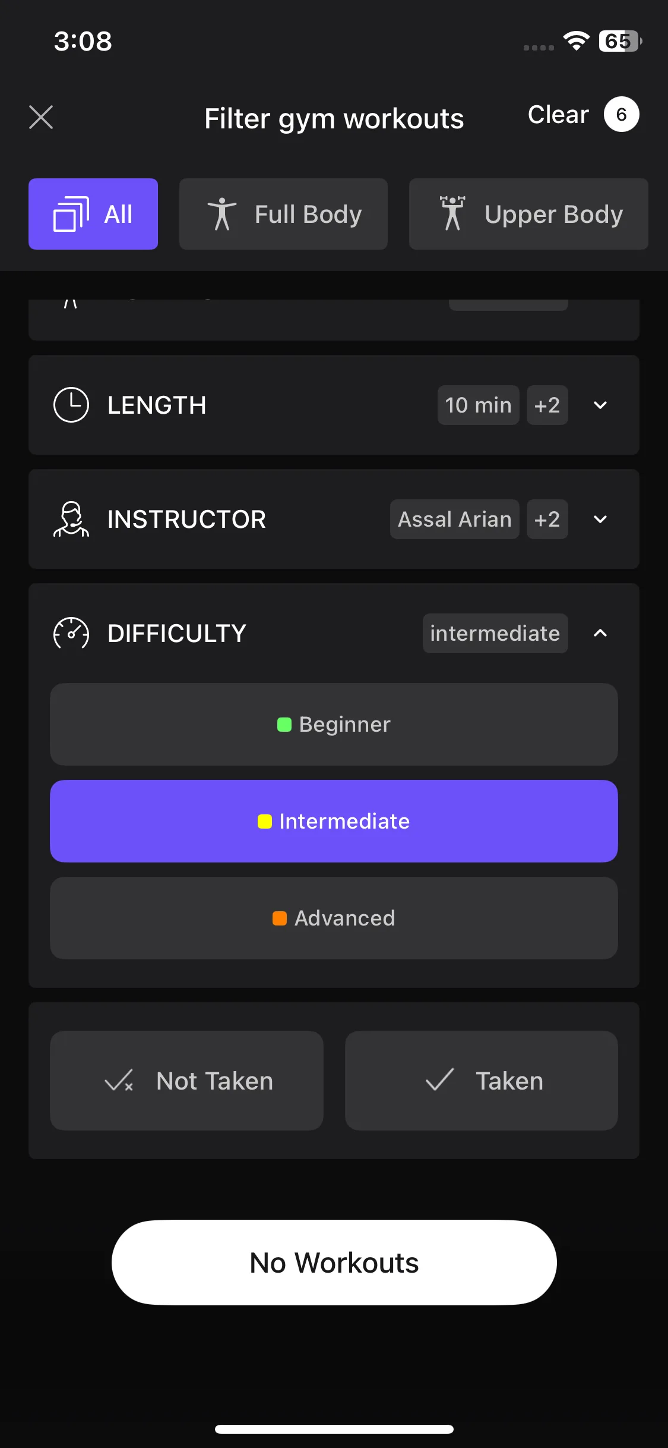Tap the filter count badge showing 6

pos(621,114)
